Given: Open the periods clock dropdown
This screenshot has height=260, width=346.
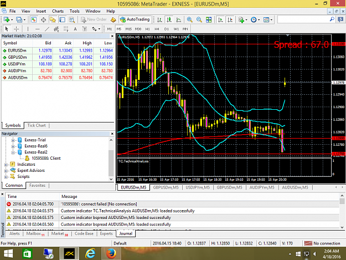Looking at the screenshot, I should pyautogui.click(x=255, y=19).
